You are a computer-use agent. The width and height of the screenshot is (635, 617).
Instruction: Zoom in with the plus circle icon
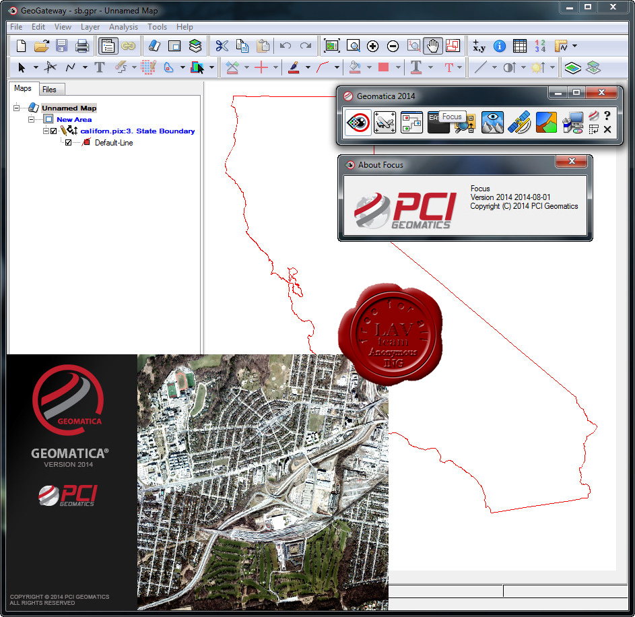372,46
